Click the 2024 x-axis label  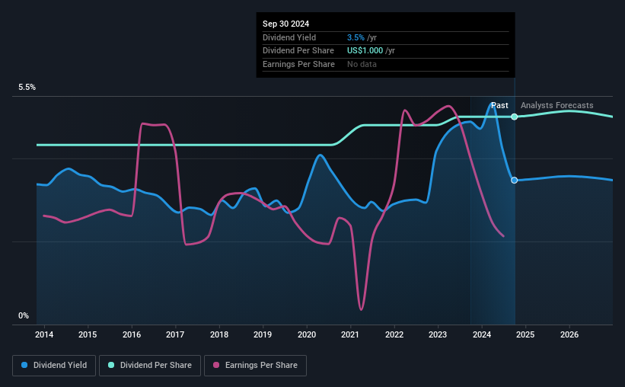(482, 334)
